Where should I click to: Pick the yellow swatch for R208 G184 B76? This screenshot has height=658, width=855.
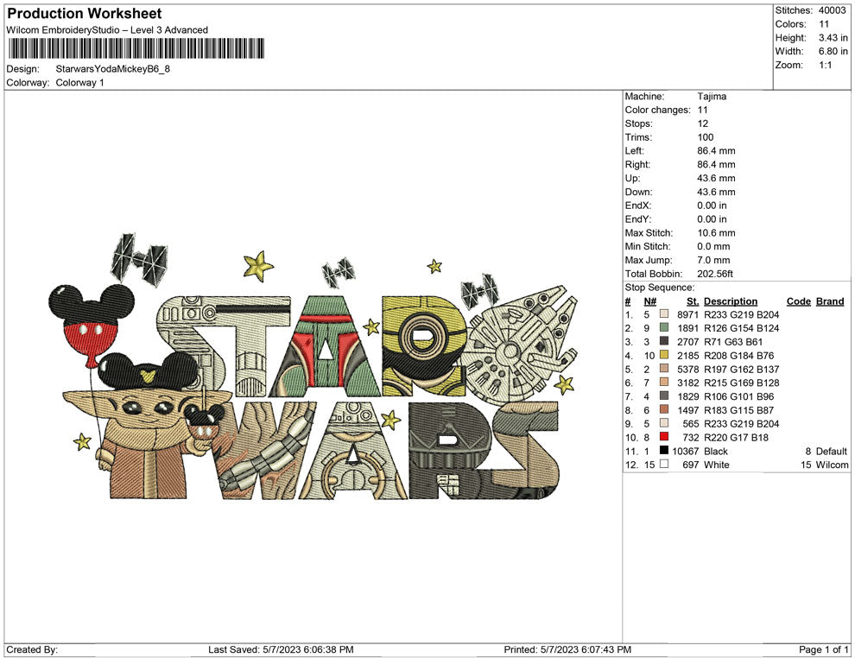coord(663,356)
